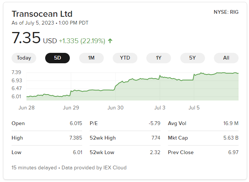Select the 5D time range
The height and width of the screenshot is (182, 249).
pos(57,58)
